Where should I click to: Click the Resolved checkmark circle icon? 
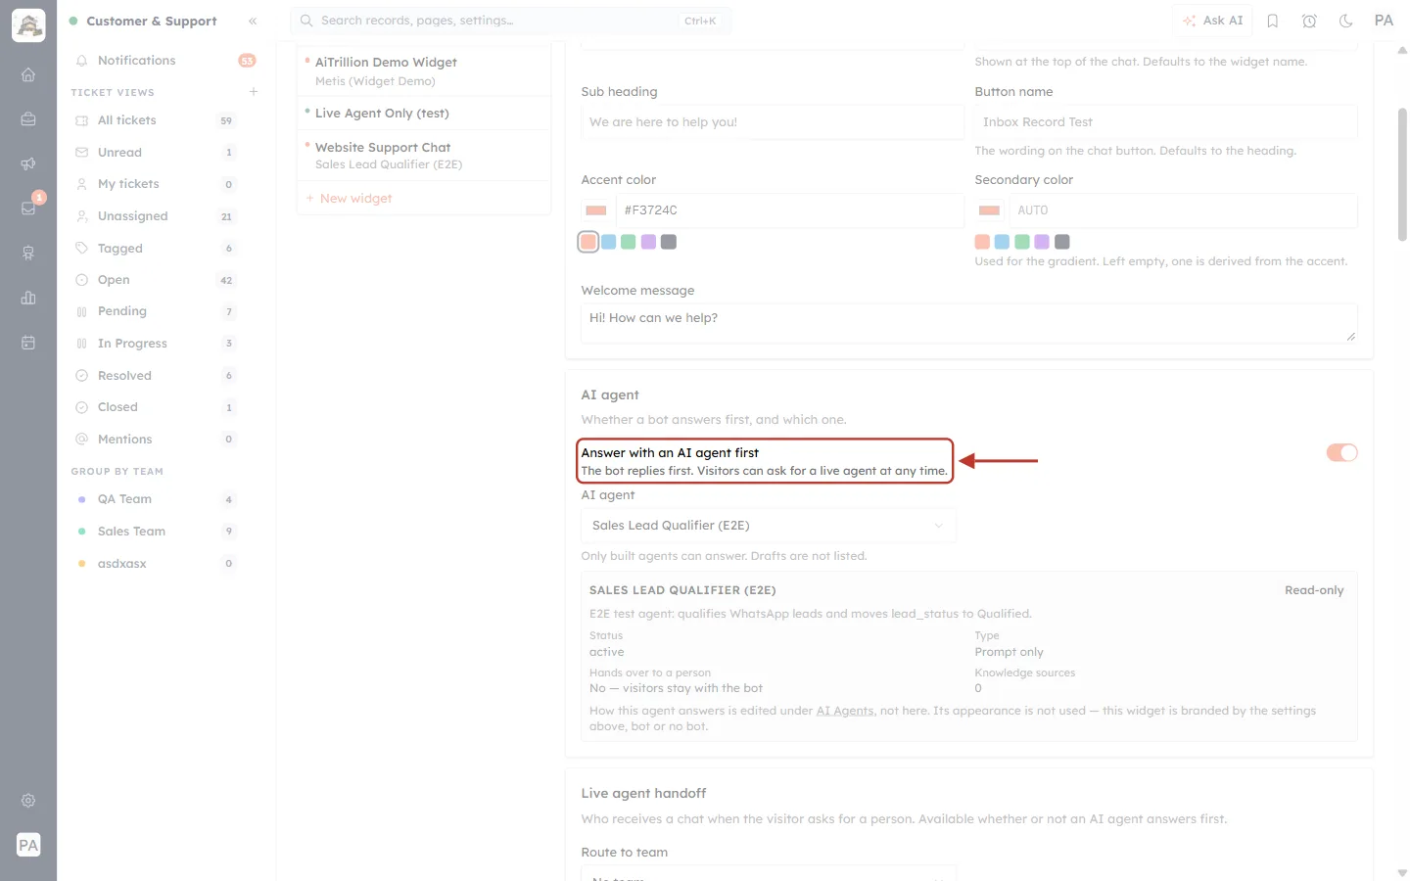point(82,376)
